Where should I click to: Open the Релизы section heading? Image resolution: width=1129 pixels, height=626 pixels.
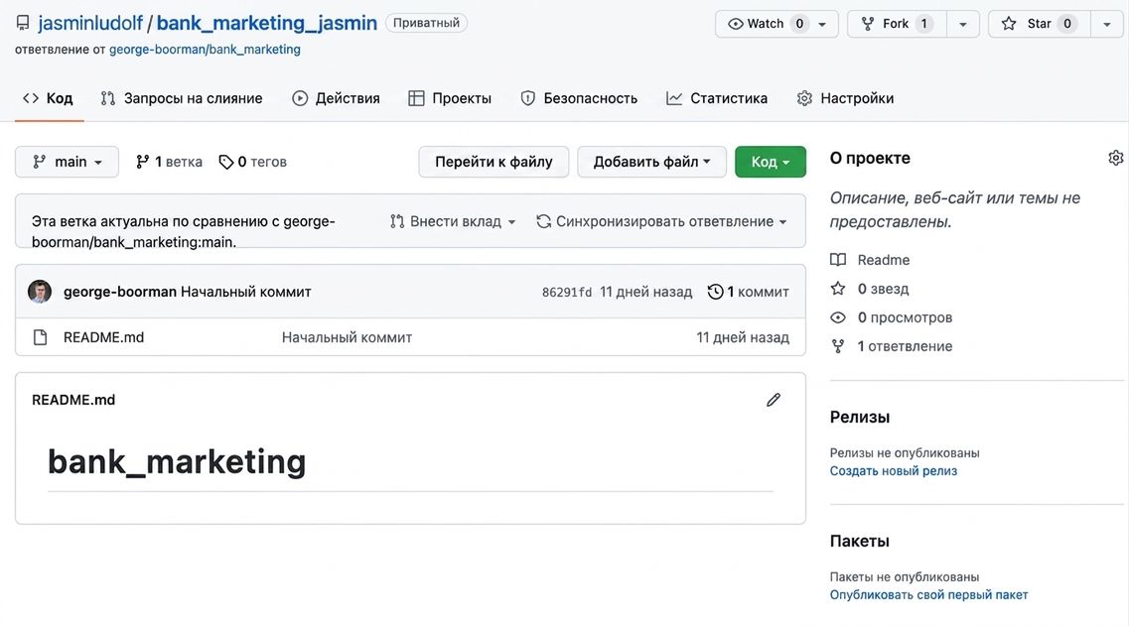pyautogui.click(x=860, y=418)
